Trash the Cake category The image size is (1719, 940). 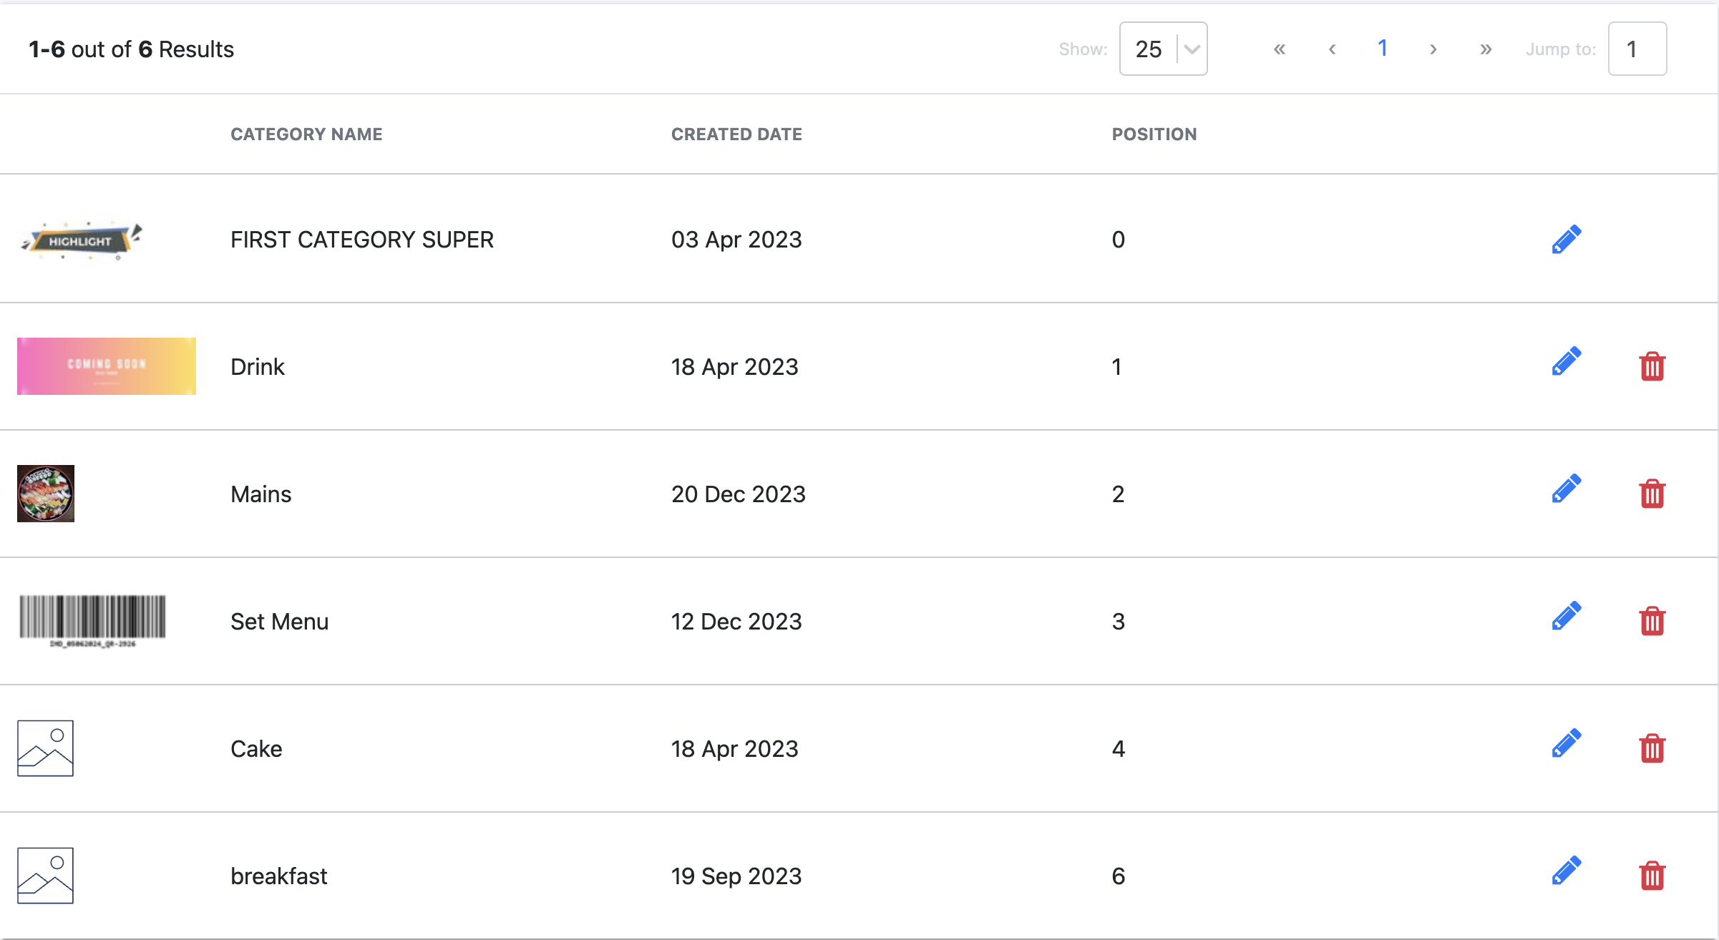(x=1652, y=748)
